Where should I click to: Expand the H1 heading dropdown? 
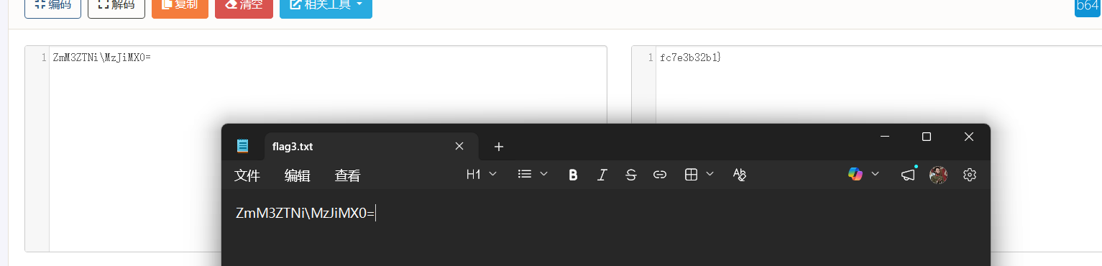(482, 175)
